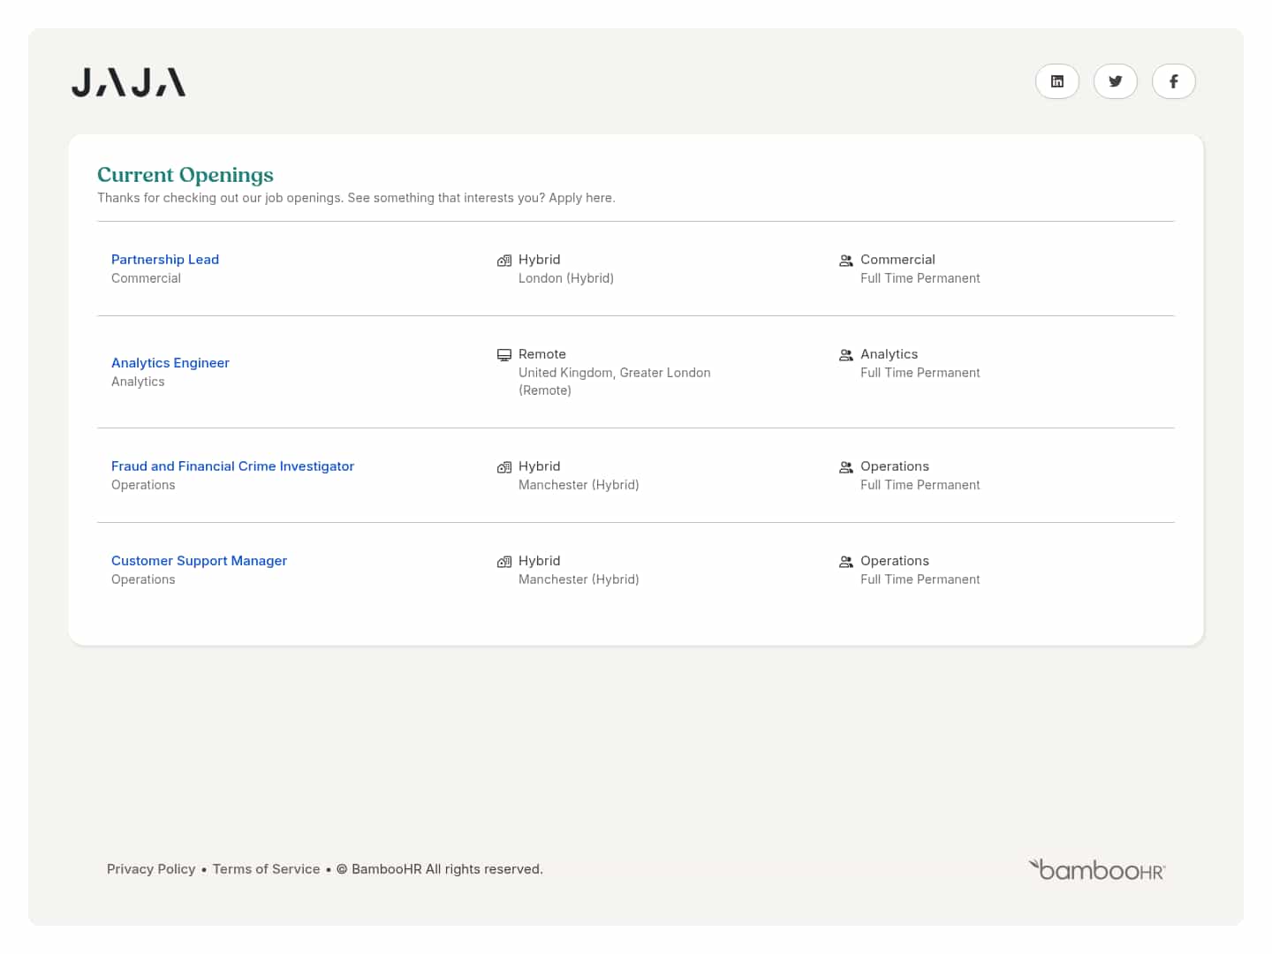Open the Partnership Lead job posting
The width and height of the screenshot is (1272, 954).
pos(165,259)
